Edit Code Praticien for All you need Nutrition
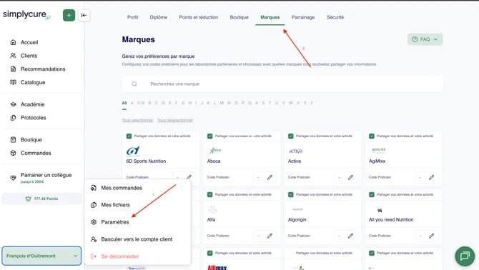The image size is (479, 270). point(431,236)
